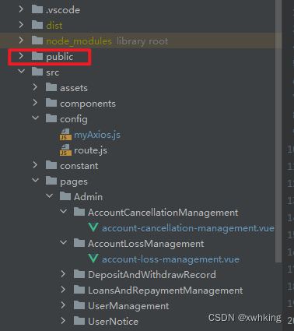Select the pages folder name
The height and width of the screenshot is (331, 294).
74,181
